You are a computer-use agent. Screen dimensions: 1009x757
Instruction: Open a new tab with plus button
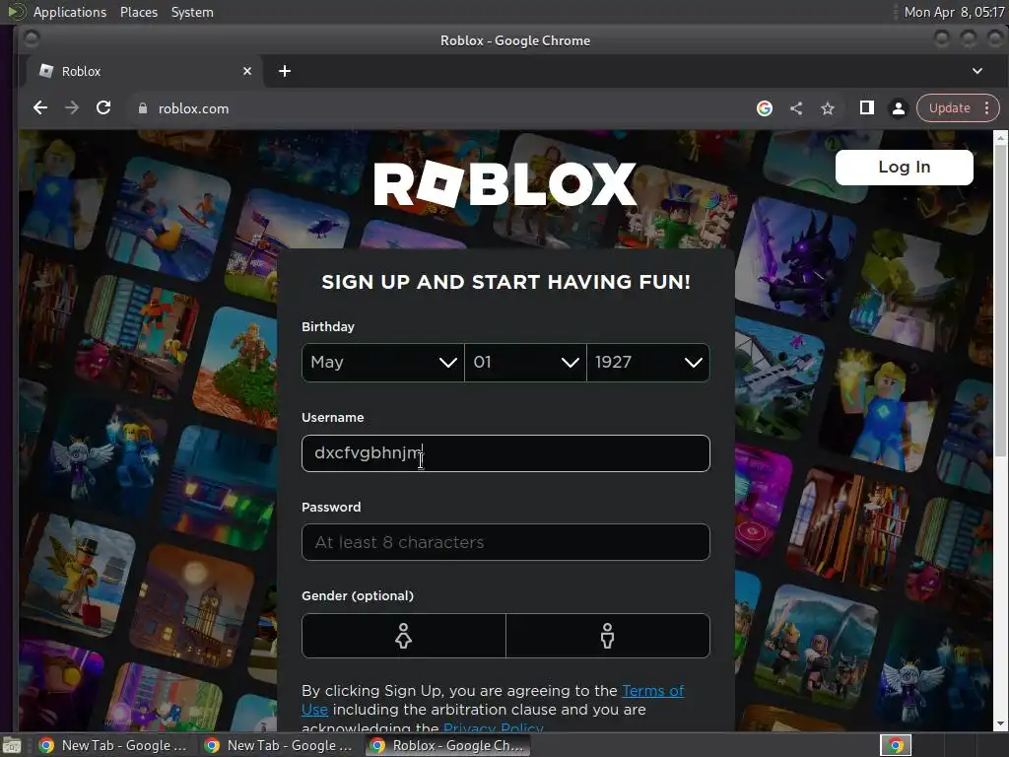coord(285,71)
